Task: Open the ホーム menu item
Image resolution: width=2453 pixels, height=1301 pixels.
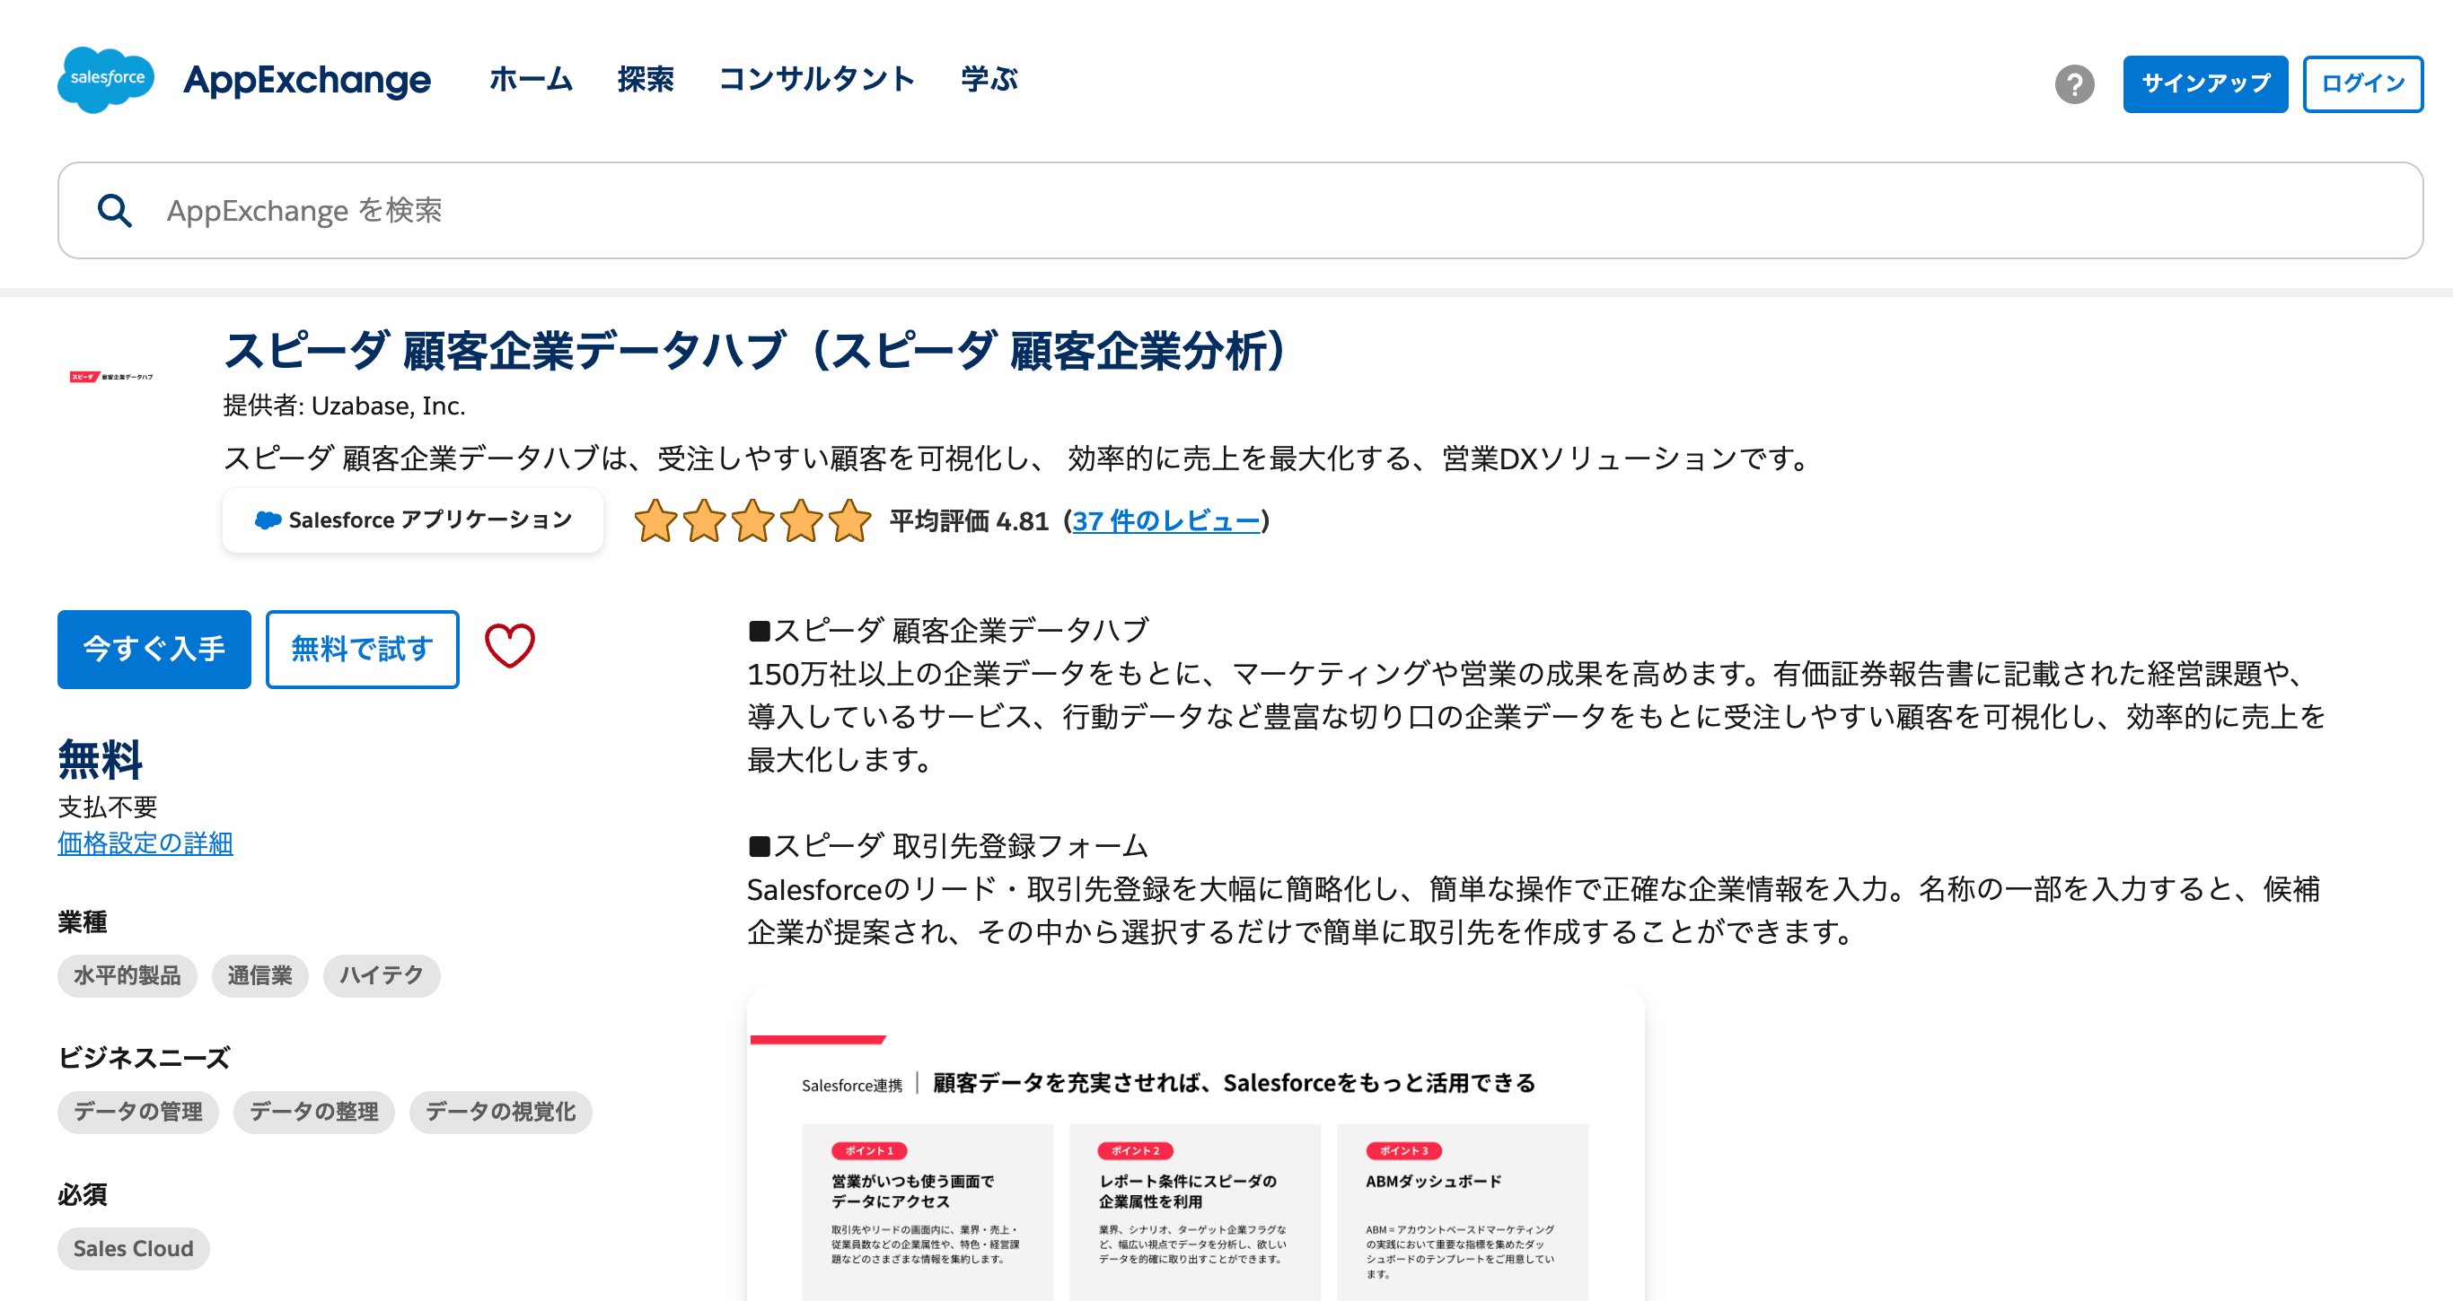Action: (x=531, y=79)
